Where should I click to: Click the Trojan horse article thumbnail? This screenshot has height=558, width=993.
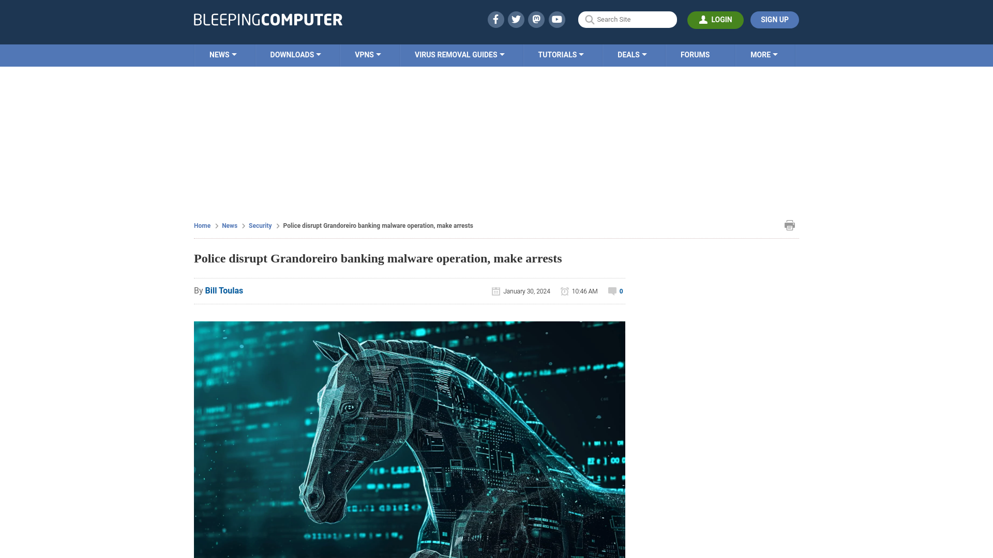click(x=409, y=441)
